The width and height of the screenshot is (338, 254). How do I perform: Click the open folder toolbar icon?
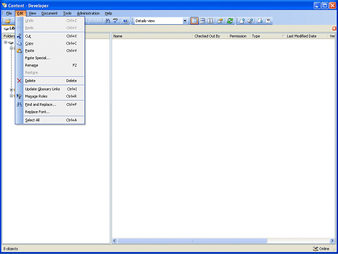(8, 21)
